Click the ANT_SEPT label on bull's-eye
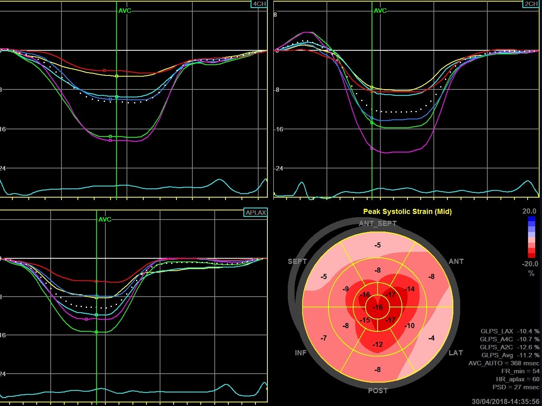 pyautogui.click(x=378, y=224)
